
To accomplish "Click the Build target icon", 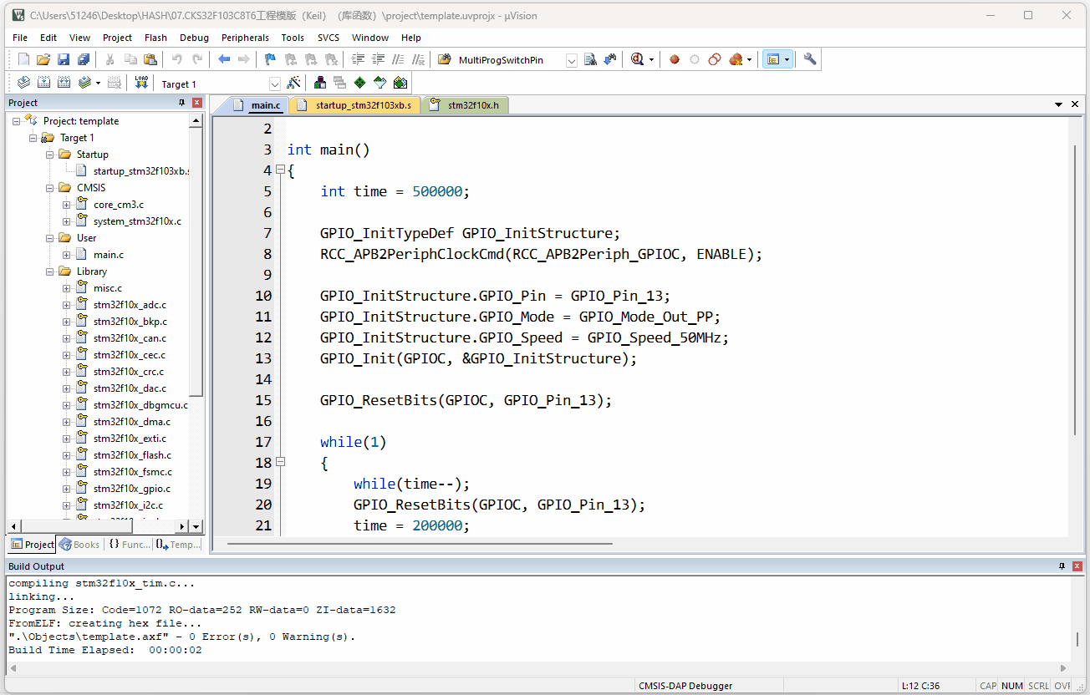I will point(43,83).
